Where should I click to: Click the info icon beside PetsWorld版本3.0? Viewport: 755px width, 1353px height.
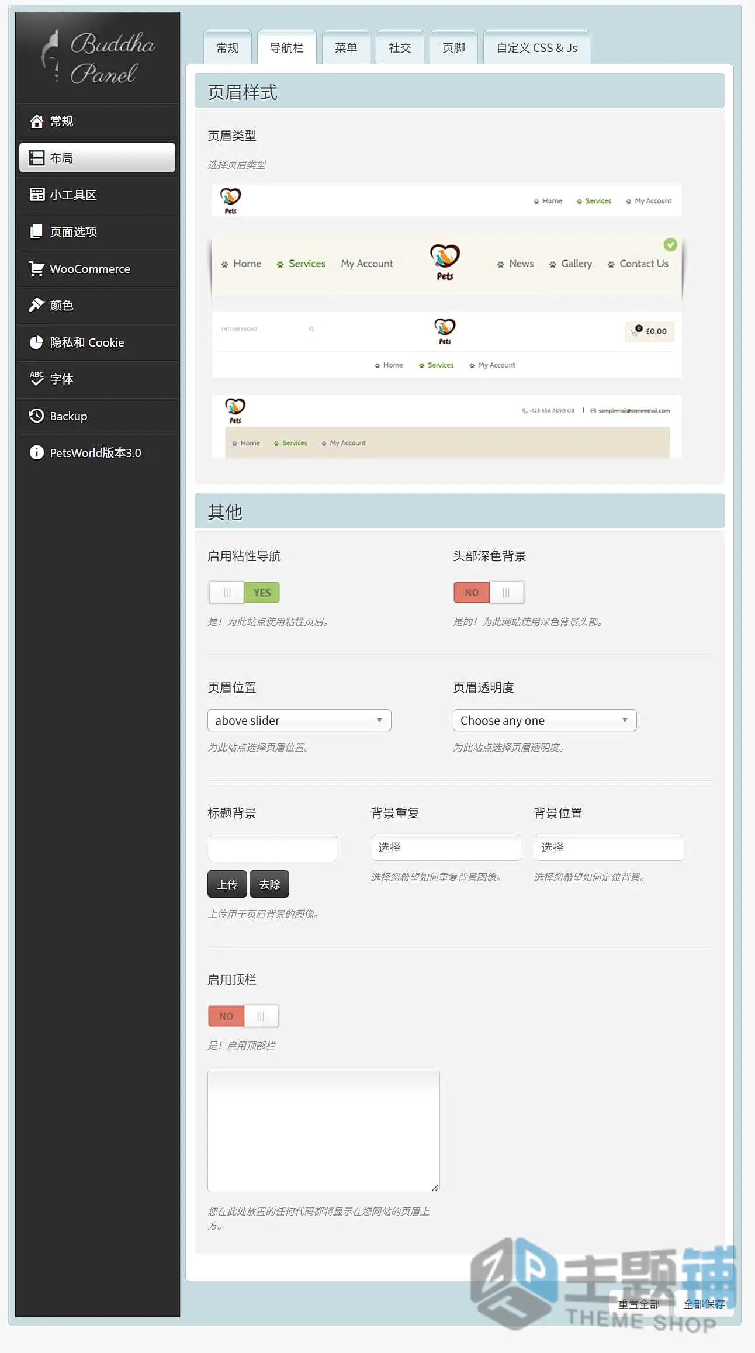click(x=36, y=452)
